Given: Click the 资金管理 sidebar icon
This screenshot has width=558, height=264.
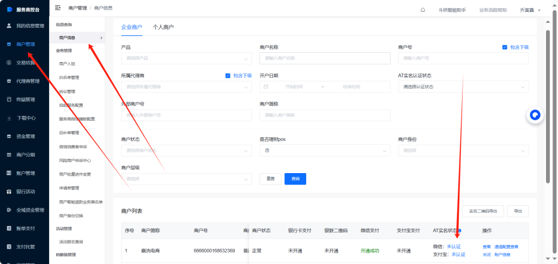Looking at the screenshot, I should click(9, 137).
